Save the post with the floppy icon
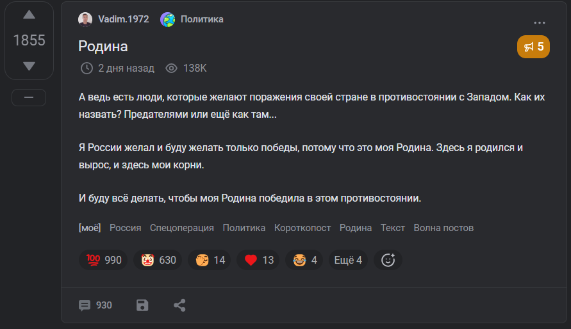Viewport: 571px width, 329px height. click(x=142, y=305)
